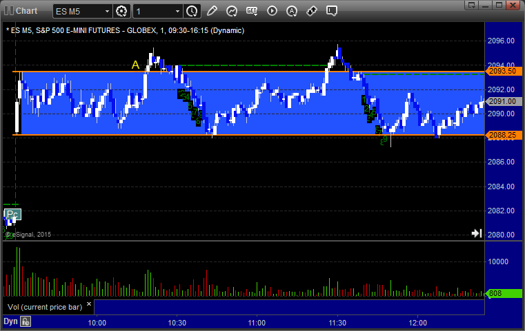Screen dimensions: 525x331
Task: Click the chart title ES M5 S&P 500 text
Action: click(x=126, y=30)
